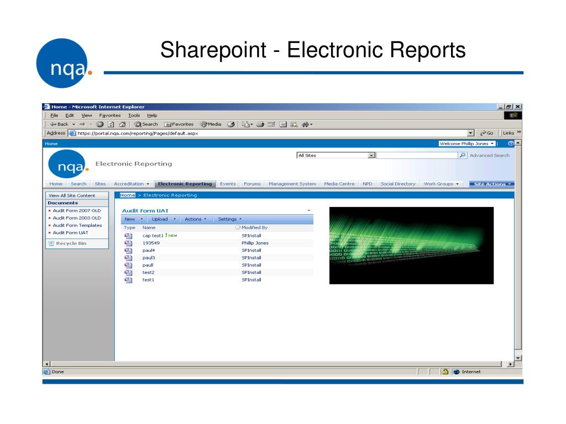Open the Upload dropdown menu
Image resolution: width=566 pixels, height=424 pixels.
point(164,219)
